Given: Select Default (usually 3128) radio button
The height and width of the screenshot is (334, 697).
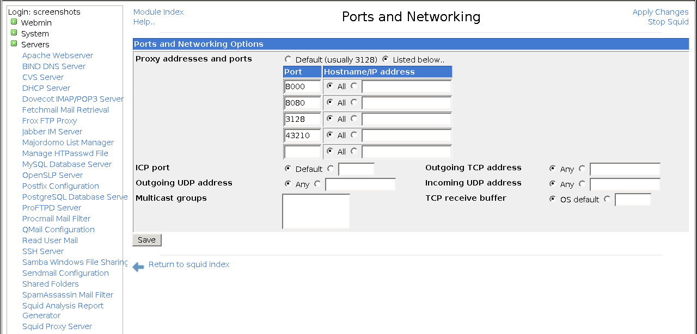Looking at the screenshot, I should 288,59.
